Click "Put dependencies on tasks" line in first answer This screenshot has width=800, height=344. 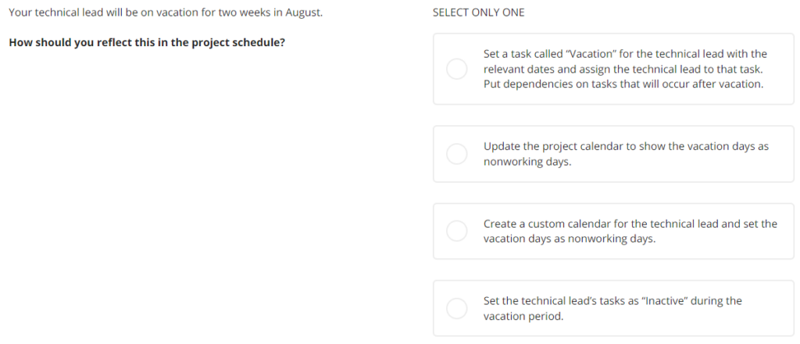(x=623, y=84)
